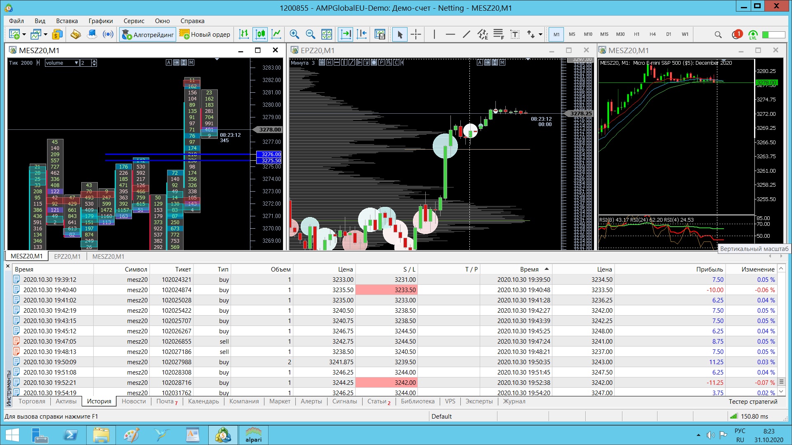The image size is (792, 445).
Task: Select the text label tool
Action: (514, 35)
